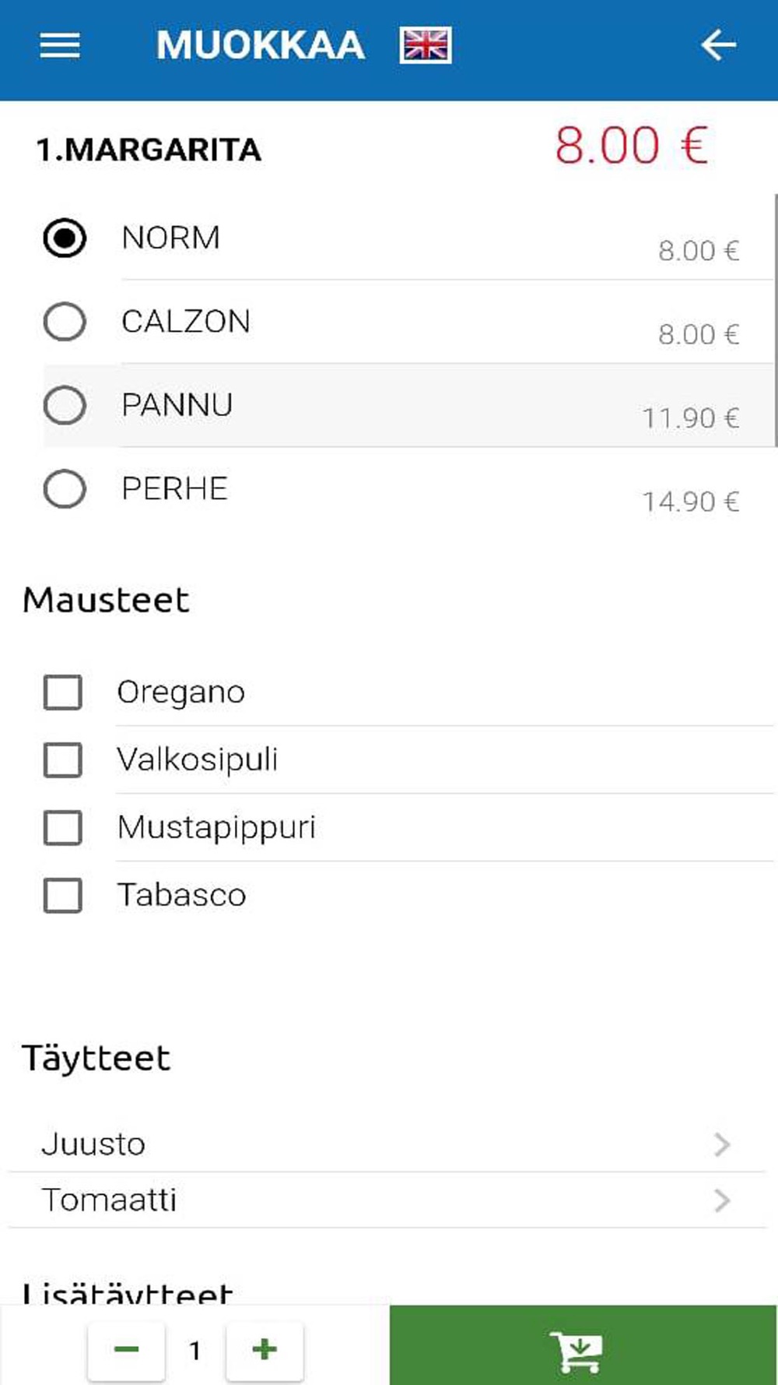Add to cart with green cart button

coord(583,1345)
